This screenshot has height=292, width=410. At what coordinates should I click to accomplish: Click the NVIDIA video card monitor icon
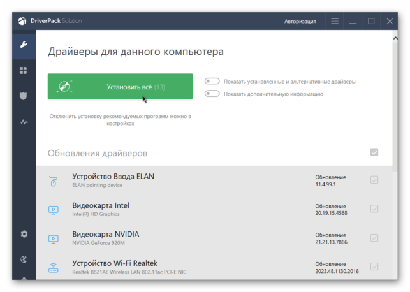pyautogui.click(x=54, y=239)
